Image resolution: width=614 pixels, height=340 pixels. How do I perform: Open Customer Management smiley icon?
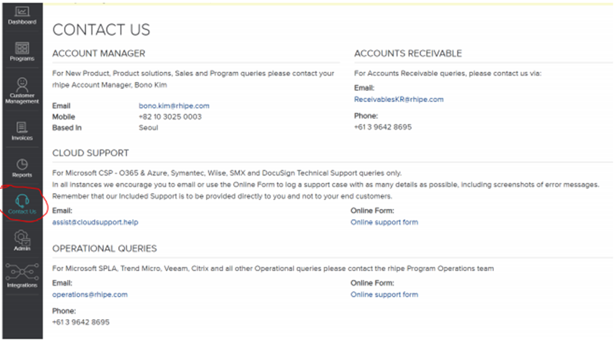[22, 83]
